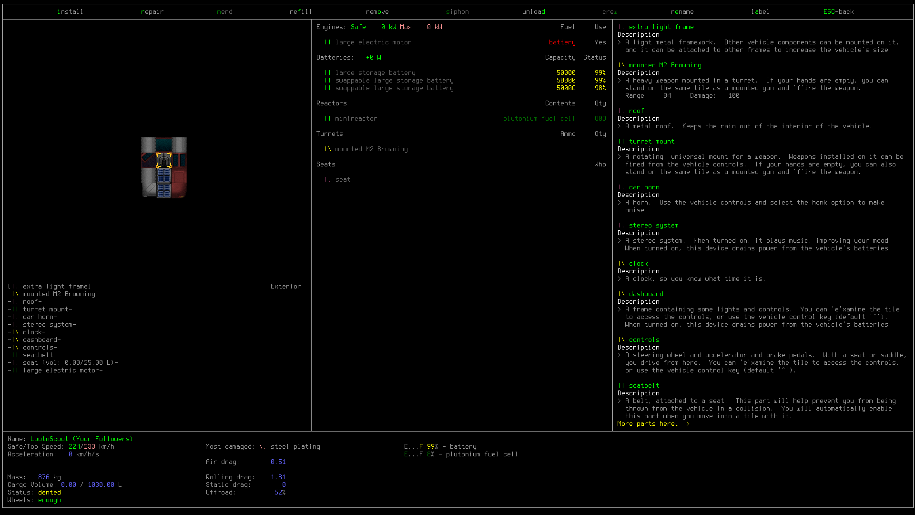Click the seat (vol: 0.00/25.00 L) entry

coord(63,363)
